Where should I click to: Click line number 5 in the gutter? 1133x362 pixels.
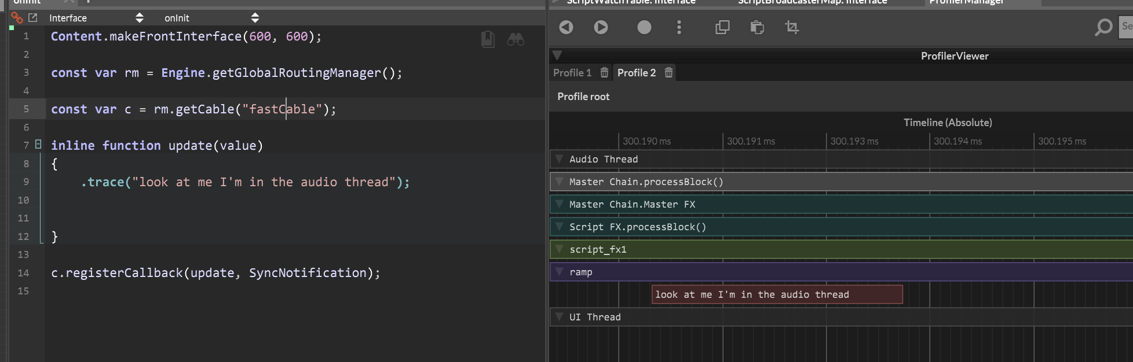click(x=26, y=109)
